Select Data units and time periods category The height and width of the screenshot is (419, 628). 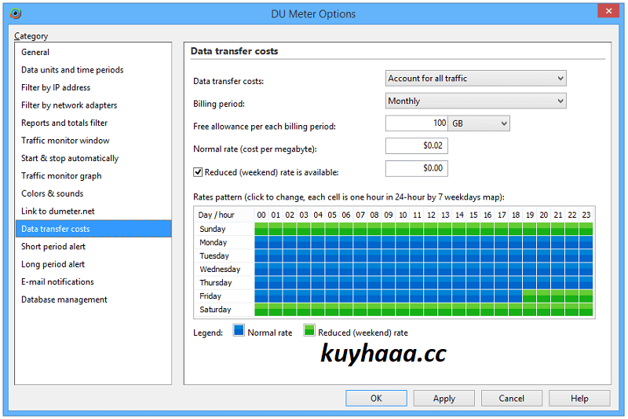point(93,70)
